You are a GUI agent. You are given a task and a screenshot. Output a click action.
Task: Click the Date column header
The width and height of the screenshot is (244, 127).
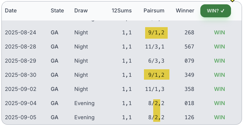(x=11, y=11)
